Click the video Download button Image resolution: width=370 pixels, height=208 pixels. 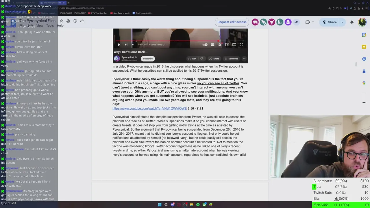(231, 59)
